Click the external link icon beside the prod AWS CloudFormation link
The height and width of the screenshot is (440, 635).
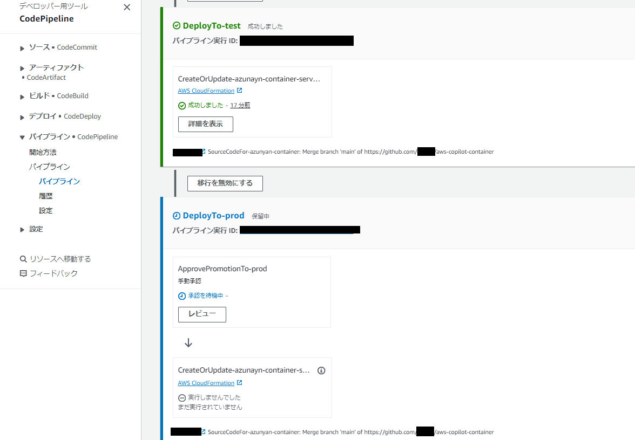[x=239, y=383]
